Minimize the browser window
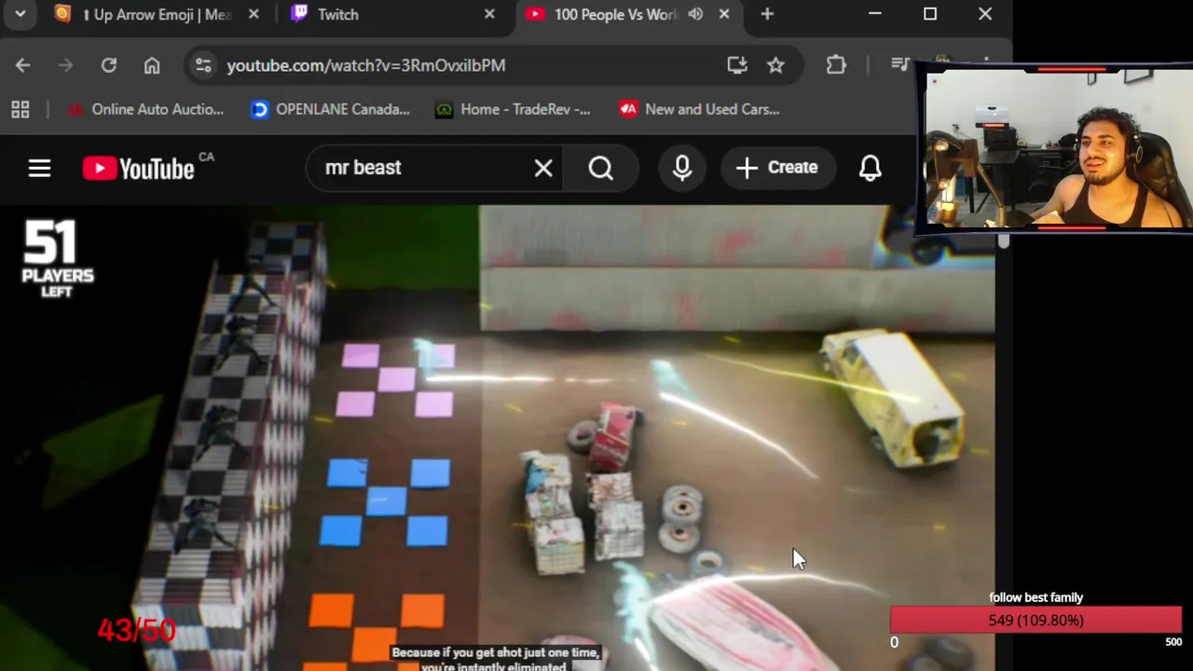This screenshot has height=671, width=1193. 874,14
